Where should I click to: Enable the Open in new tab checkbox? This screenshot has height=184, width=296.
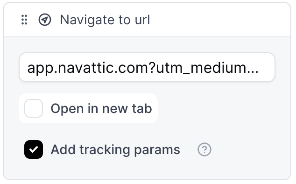click(34, 108)
